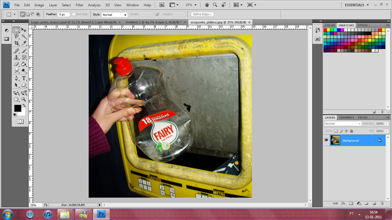Select the Dodge tool
The height and width of the screenshot is (220, 392).
click(x=24, y=71)
